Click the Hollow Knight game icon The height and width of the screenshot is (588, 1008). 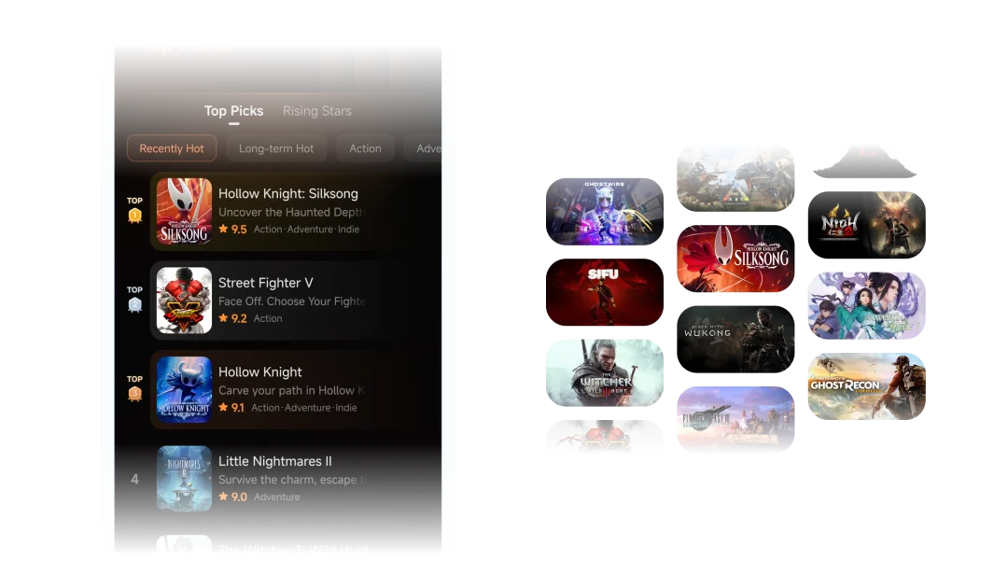tap(184, 389)
